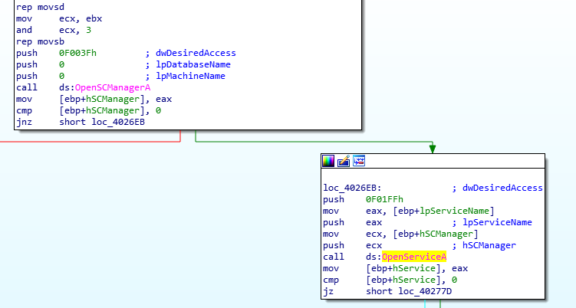Select the loc_4026EB label in lower block

(x=352, y=188)
